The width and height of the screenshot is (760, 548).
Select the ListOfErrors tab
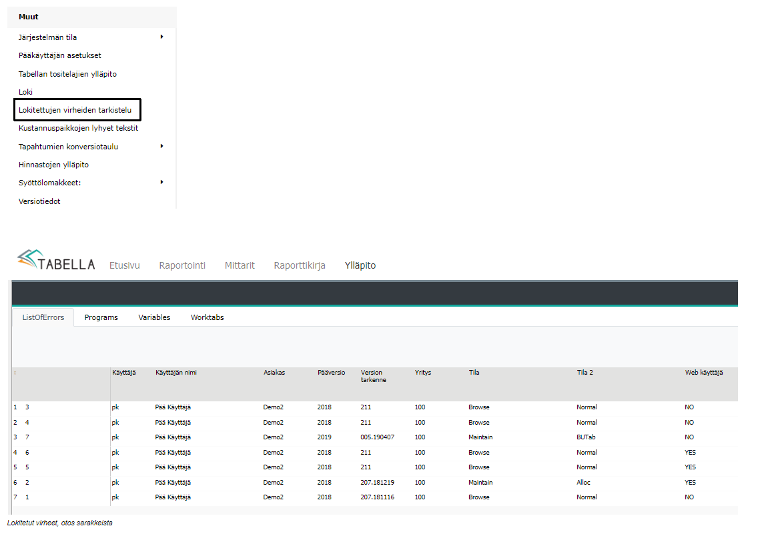click(x=43, y=317)
